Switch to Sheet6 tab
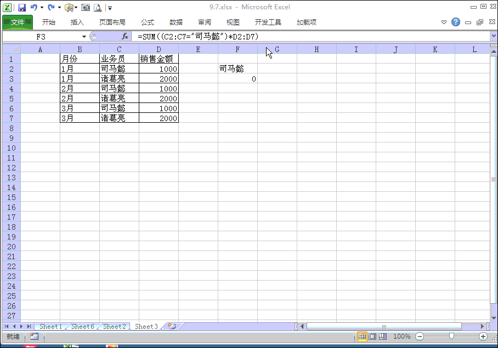Image resolution: width=498 pixels, height=348 pixels. pyautogui.click(x=83, y=327)
